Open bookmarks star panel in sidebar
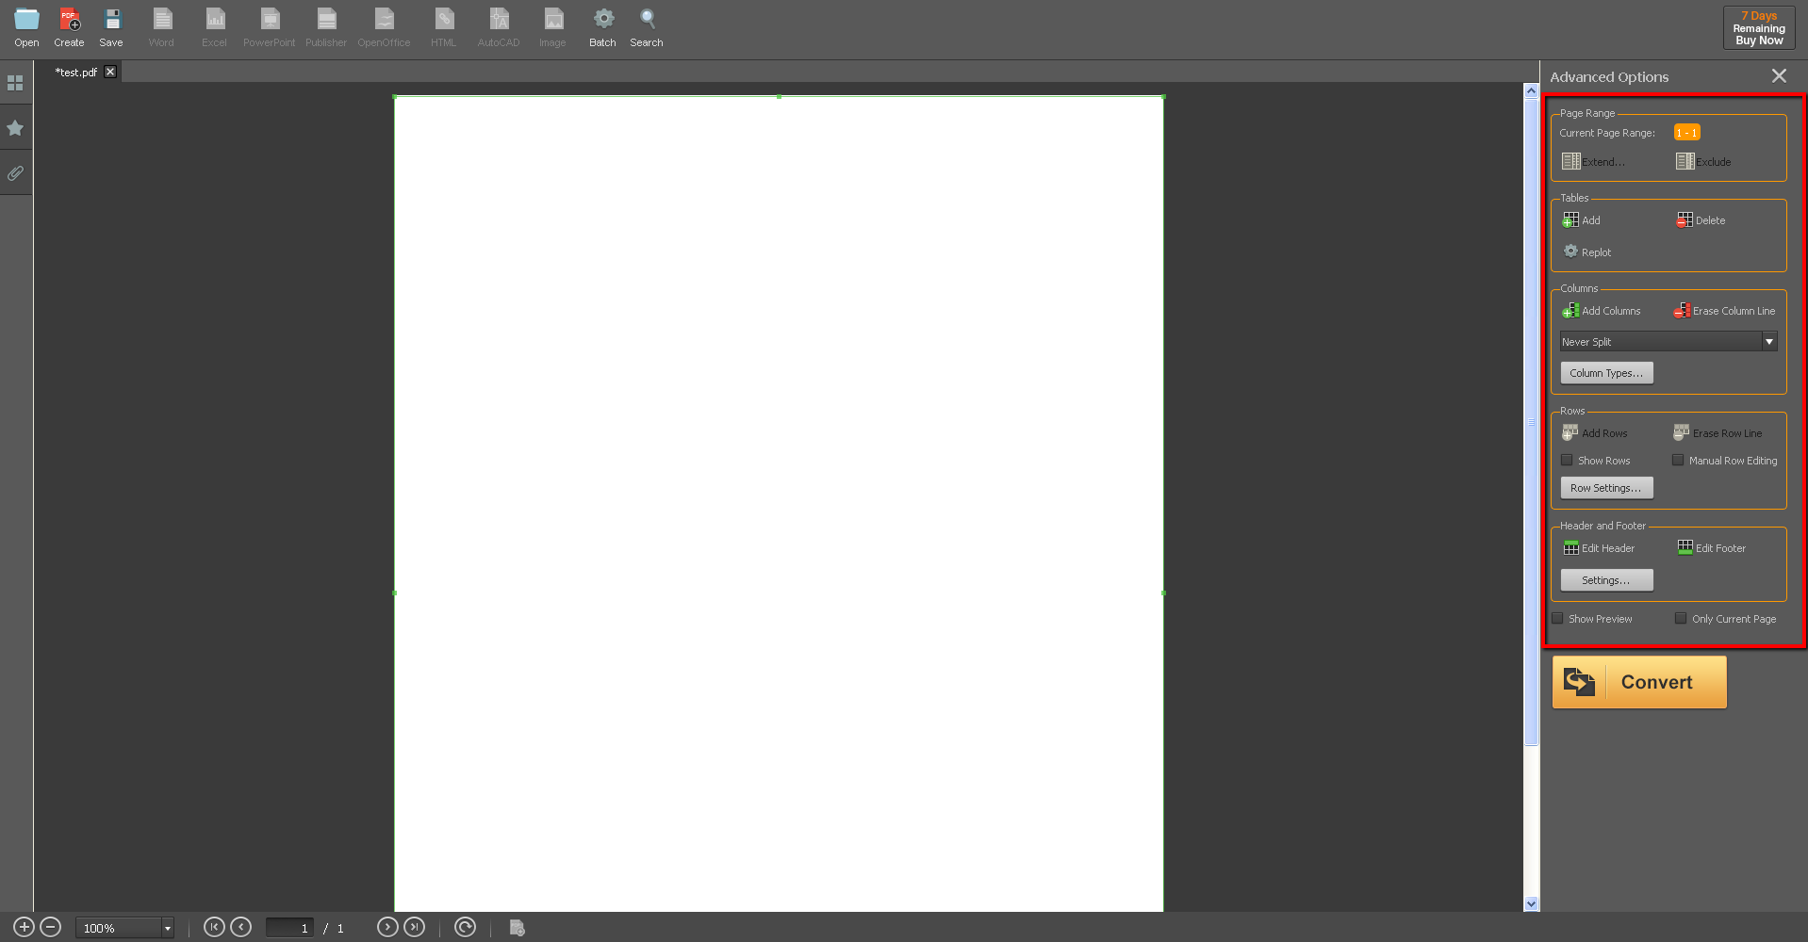 point(15,128)
